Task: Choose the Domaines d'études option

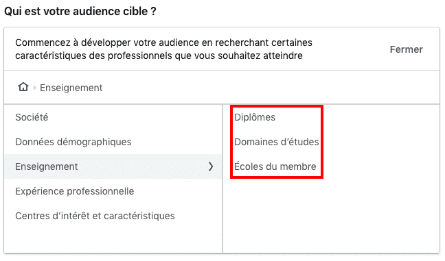Action: 277,142
